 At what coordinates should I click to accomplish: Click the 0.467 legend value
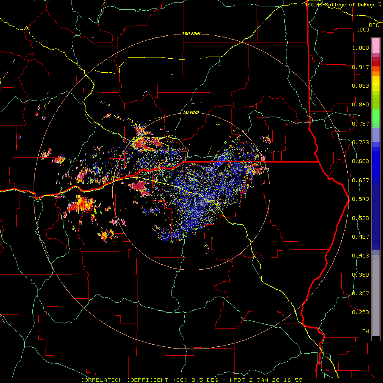click(x=360, y=237)
